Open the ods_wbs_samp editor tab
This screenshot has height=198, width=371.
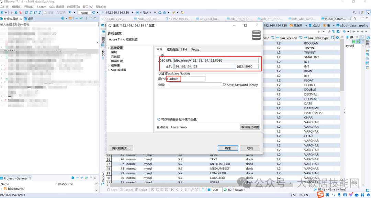click(303, 19)
